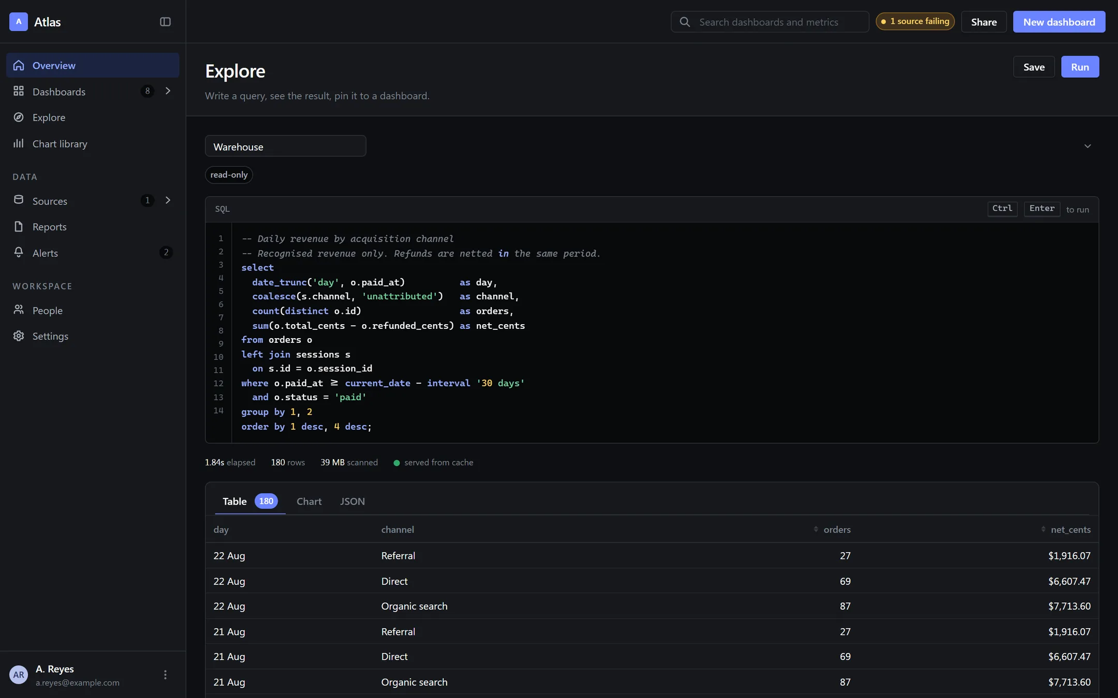Open Overview via its home icon
Image resolution: width=1118 pixels, height=698 pixels.
pyautogui.click(x=19, y=65)
